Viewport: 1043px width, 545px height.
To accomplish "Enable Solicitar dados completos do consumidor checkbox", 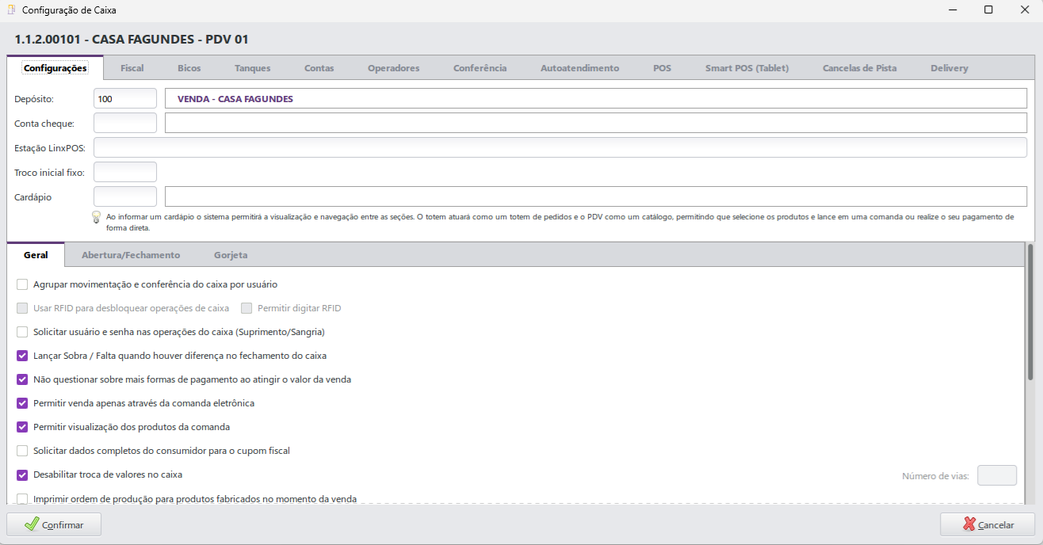I will 22,451.
